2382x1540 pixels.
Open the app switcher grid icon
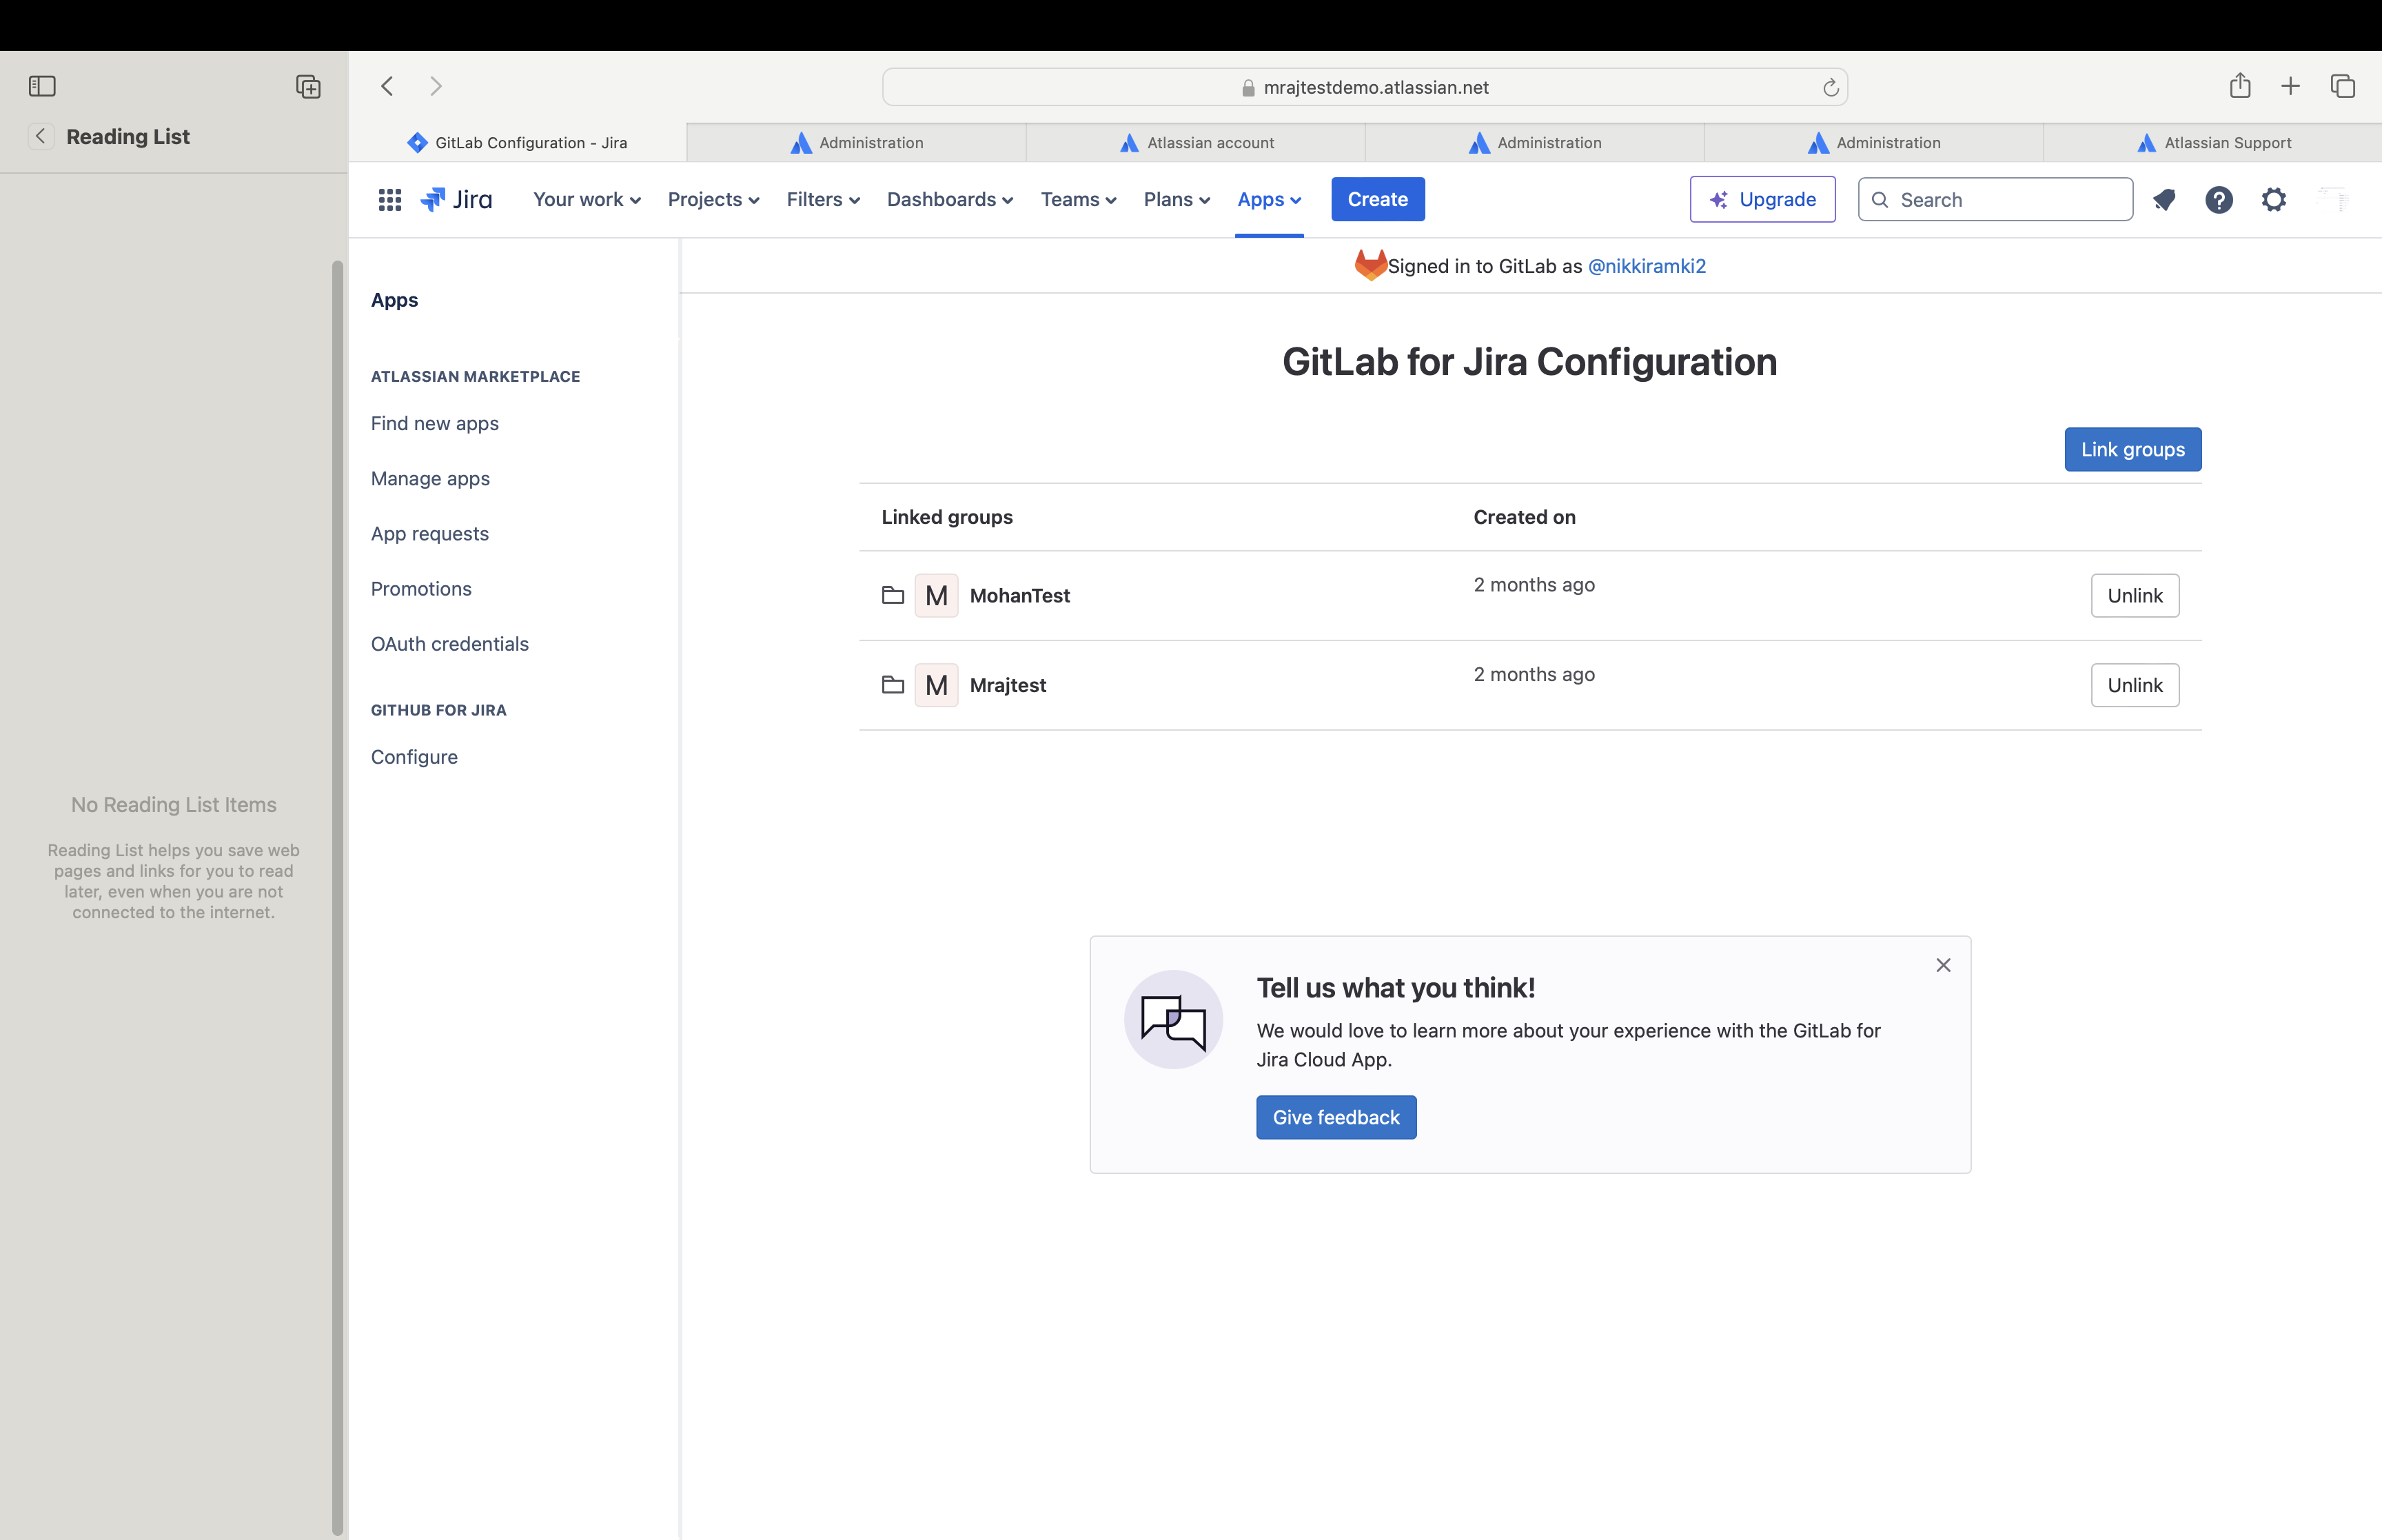389,200
